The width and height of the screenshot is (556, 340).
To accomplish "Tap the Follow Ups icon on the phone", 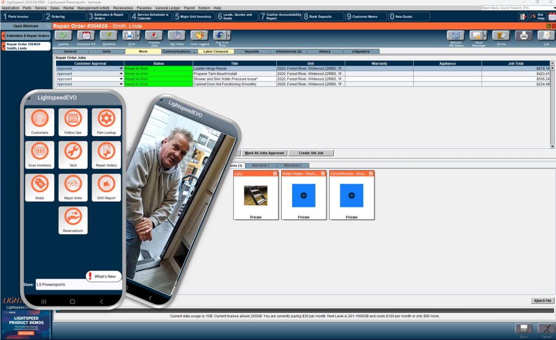I will click(x=73, y=122).
